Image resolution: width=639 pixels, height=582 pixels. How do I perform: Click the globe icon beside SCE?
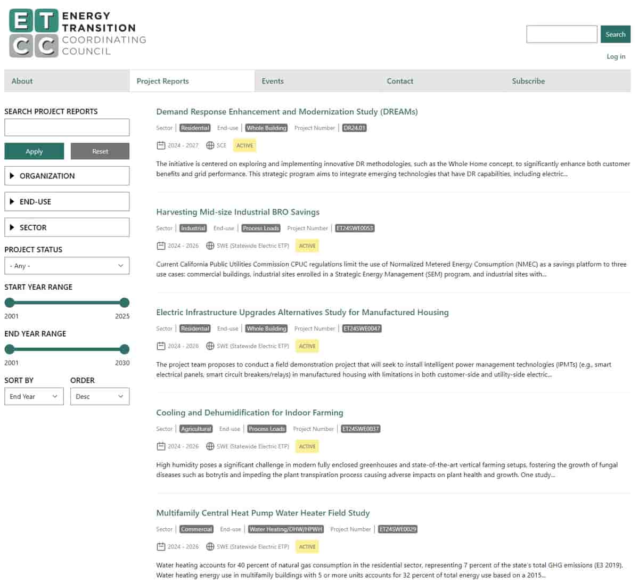tap(210, 145)
